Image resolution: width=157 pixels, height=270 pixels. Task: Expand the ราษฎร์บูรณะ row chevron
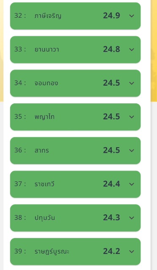tap(132, 251)
